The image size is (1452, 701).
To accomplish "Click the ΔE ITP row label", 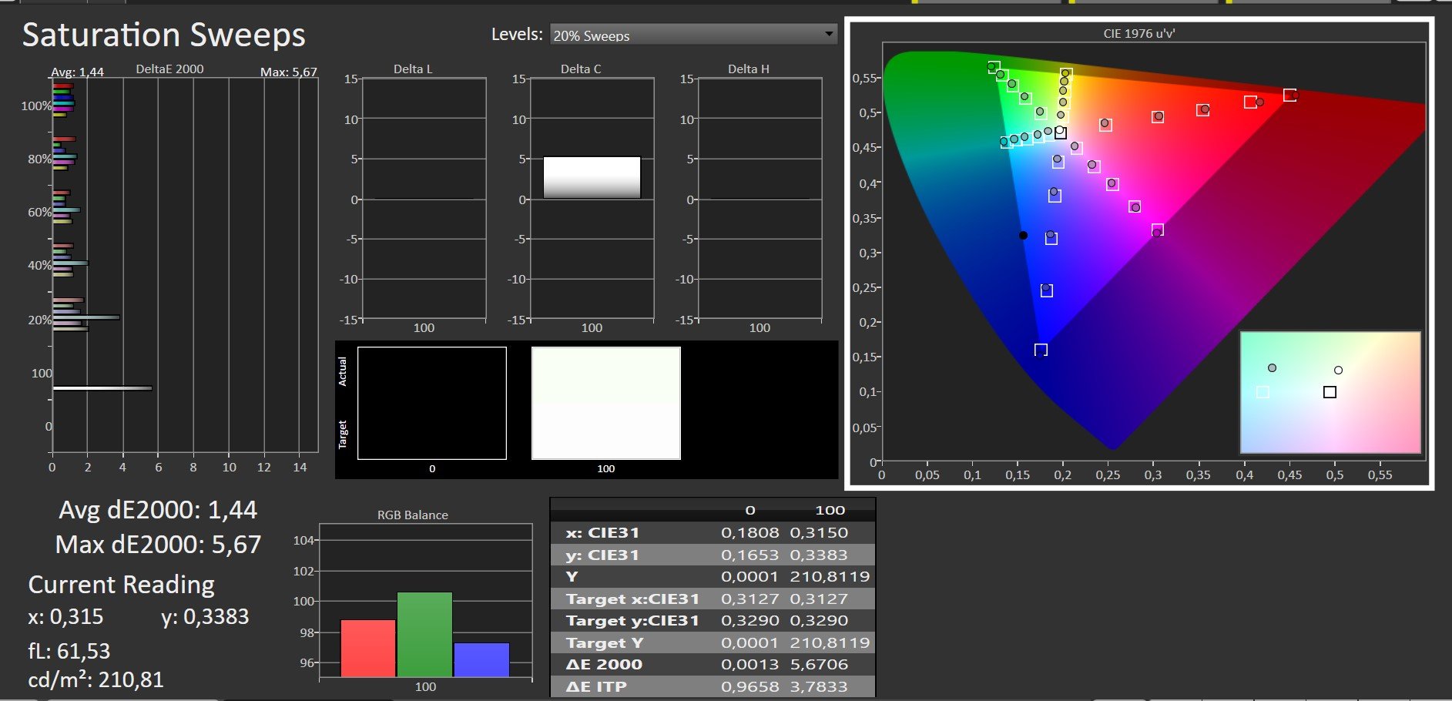I will pyautogui.click(x=596, y=686).
